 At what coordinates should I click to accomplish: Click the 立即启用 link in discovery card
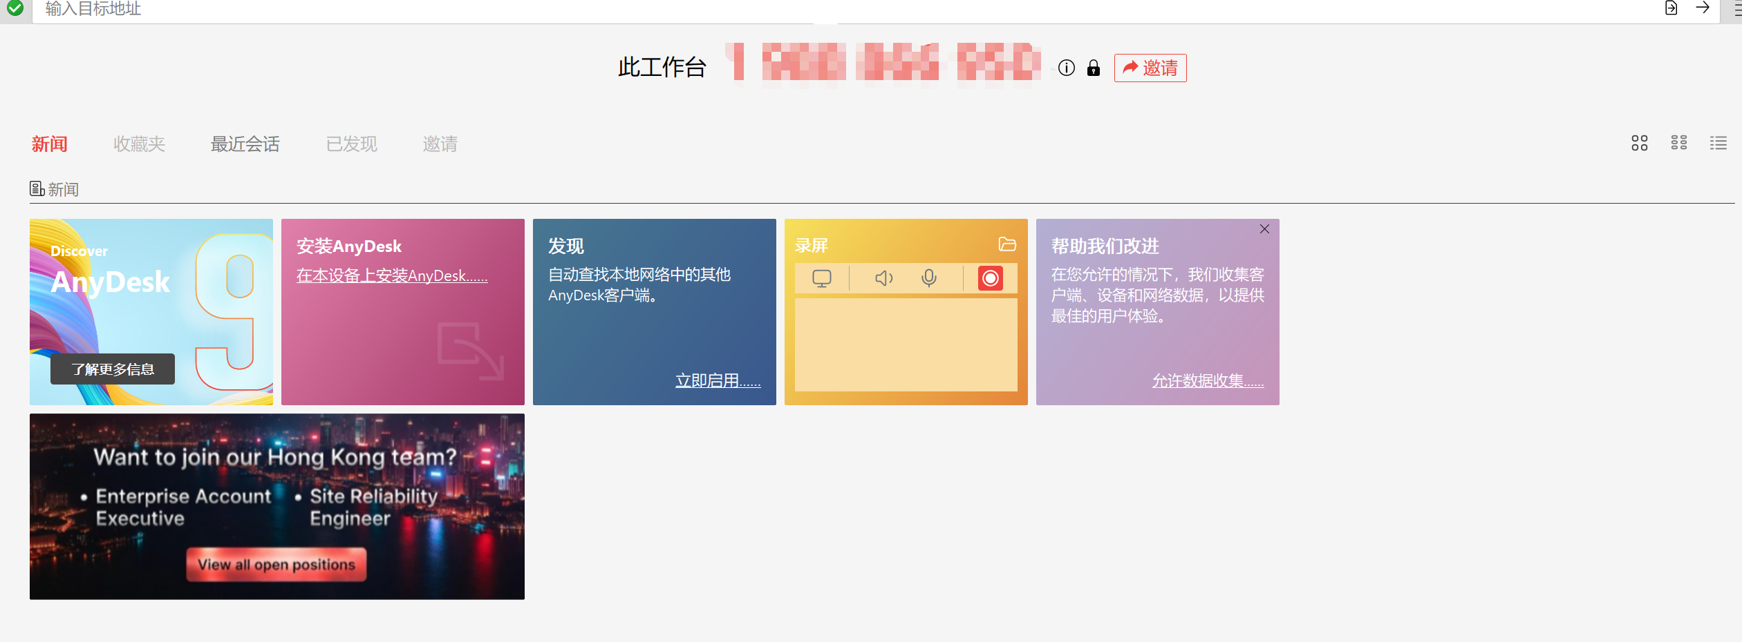pyautogui.click(x=718, y=380)
